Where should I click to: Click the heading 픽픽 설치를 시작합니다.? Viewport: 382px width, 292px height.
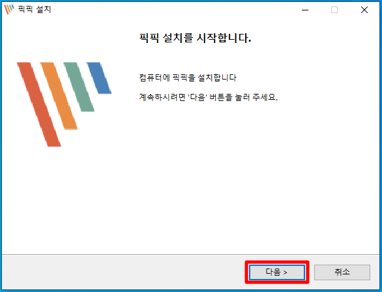click(x=195, y=38)
